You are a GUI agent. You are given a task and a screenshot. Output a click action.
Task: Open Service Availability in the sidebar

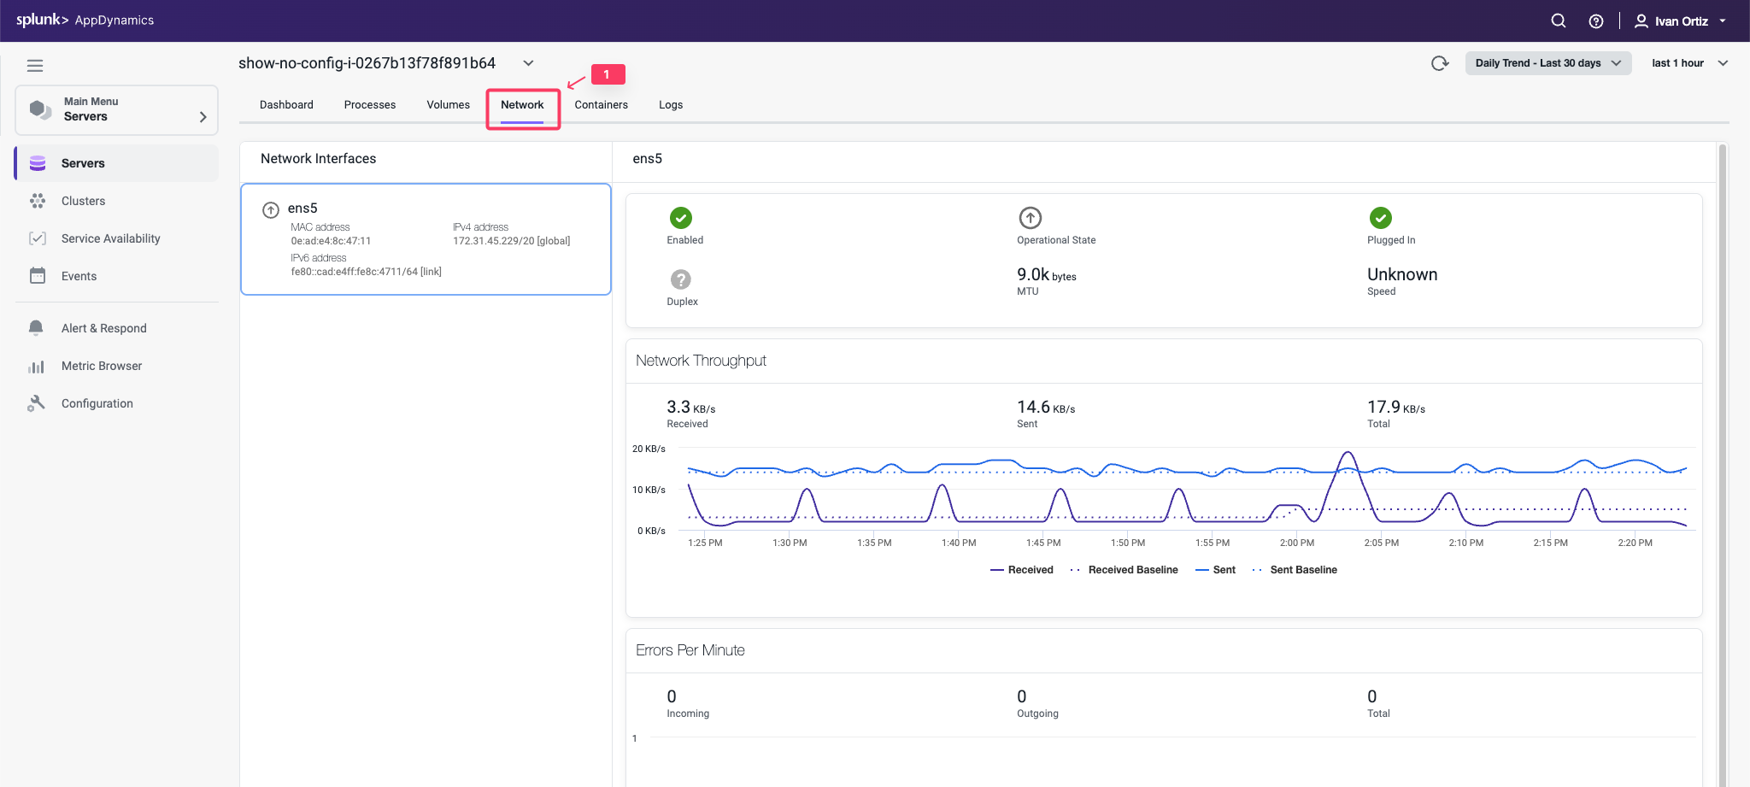click(109, 238)
